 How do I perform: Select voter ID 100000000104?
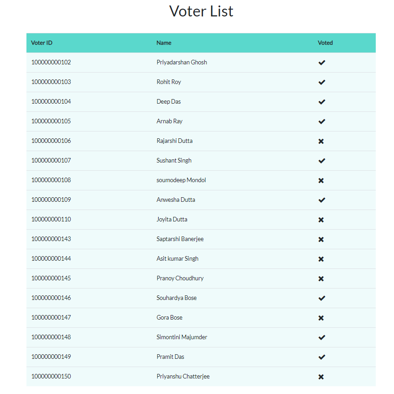[51, 101]
